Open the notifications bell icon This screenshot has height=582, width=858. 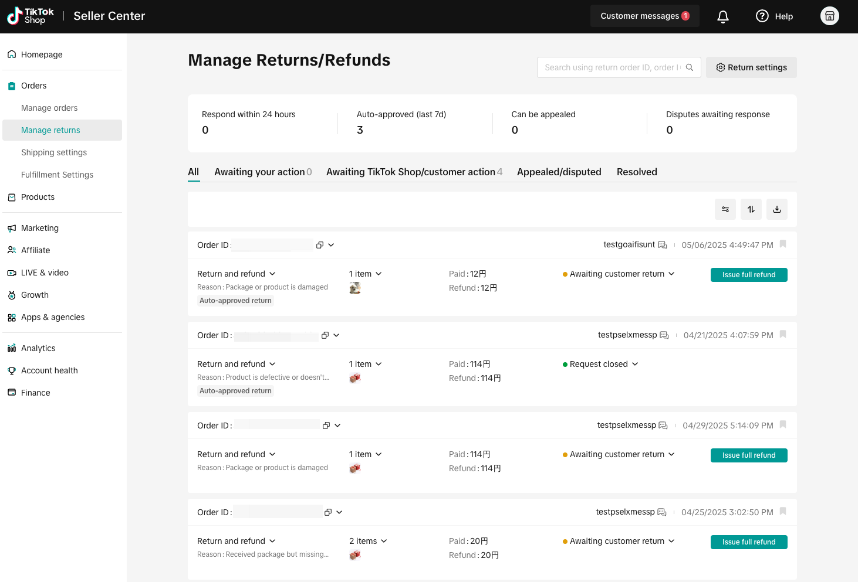click(x=723, y=16)
